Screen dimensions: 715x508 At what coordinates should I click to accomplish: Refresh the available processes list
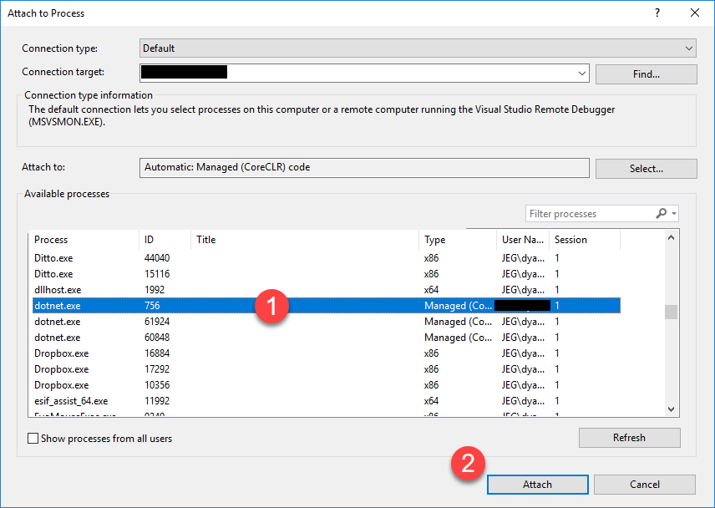click(x=629, y=438)
